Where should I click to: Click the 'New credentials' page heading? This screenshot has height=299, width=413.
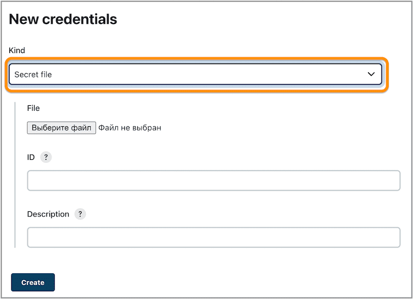tap(63, 20)
